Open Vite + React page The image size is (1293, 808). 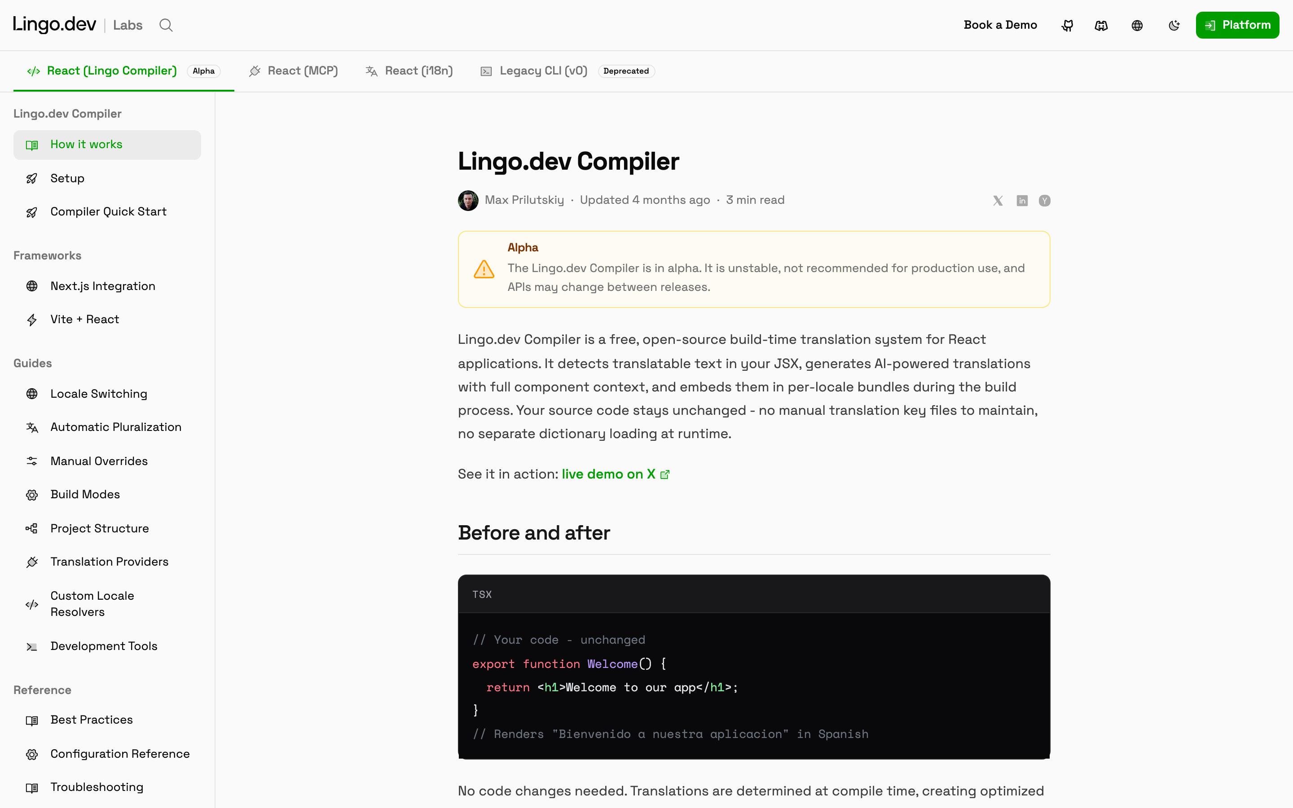pos(107,320)
